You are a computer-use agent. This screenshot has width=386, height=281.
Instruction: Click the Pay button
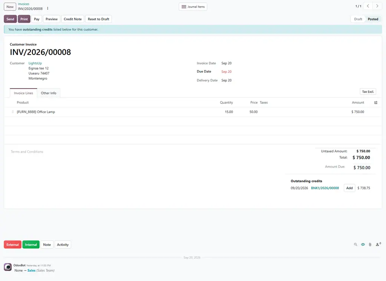37,19
